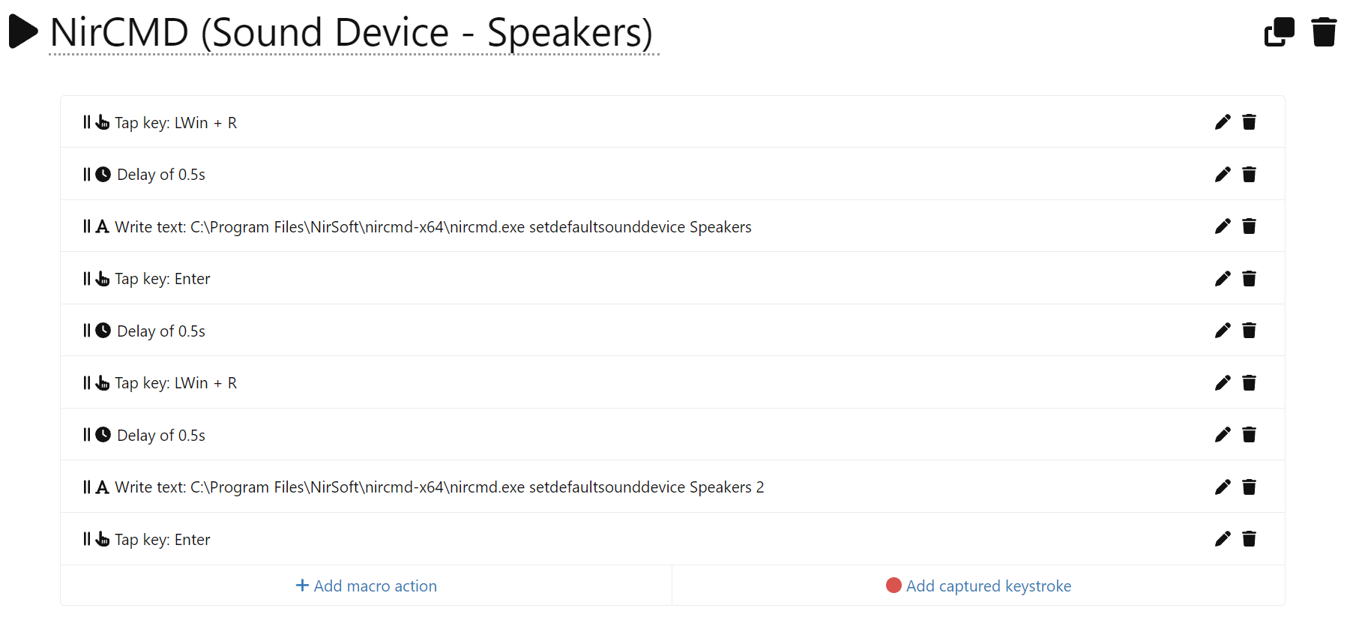
Task: Click "Add captured keystroke" button
Action: tap(978, 586)
